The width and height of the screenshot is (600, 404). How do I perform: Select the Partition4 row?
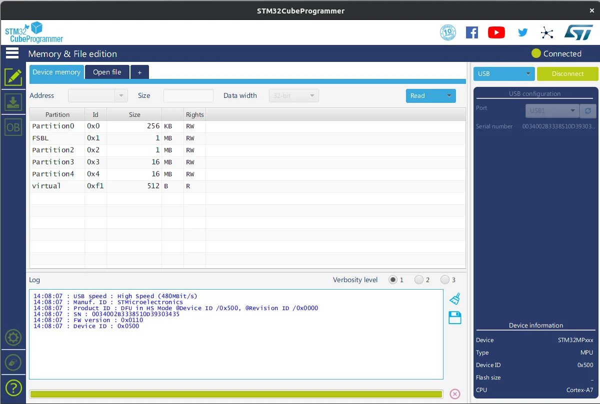coord(248,174)
